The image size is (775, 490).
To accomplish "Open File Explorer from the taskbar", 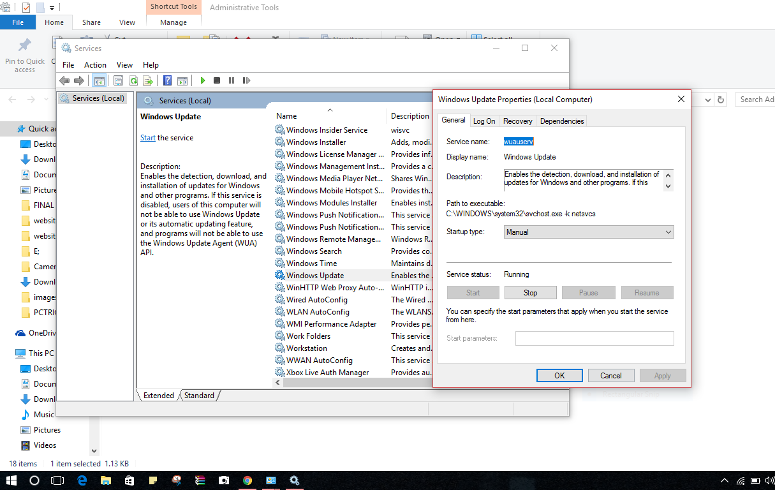I will [x=106, y=480].
